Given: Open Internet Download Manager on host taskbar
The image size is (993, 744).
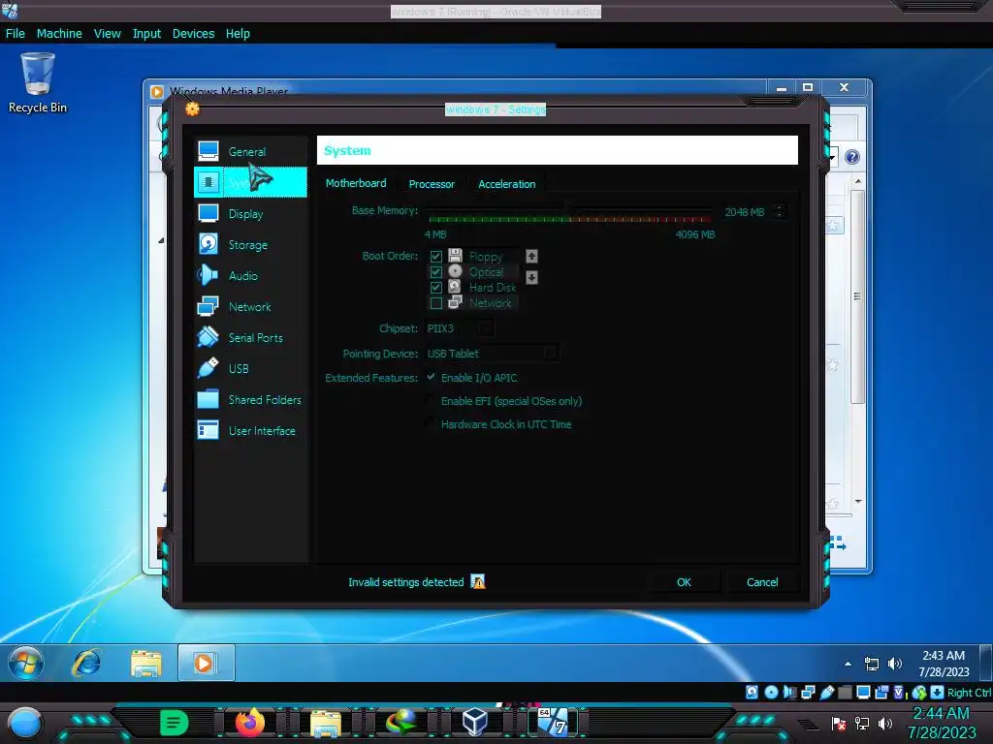Looking at the screenshot, I should click(400, 722).
